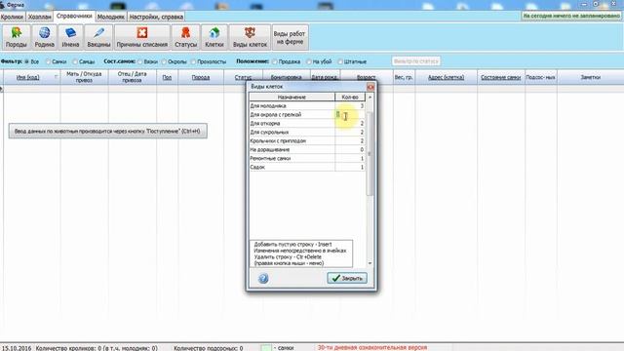
Task: Click the Назначение header in dialog
Action: 292,97
